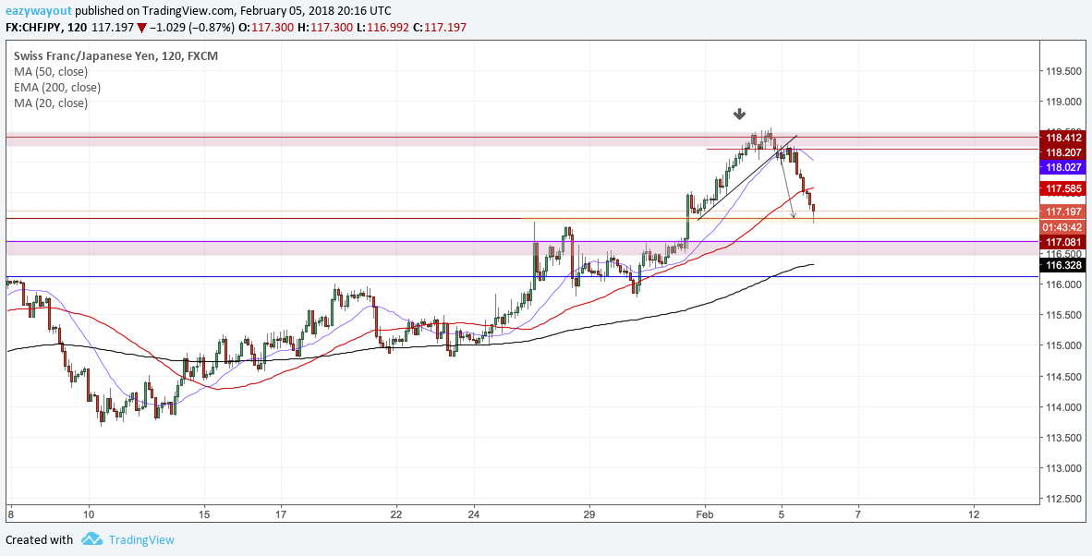The height and width of the screenshot is (556, 1092).
Task: Click the 22 date on the time axis
Action: coord(396,514)
